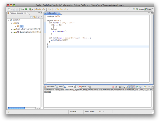The image size is (160, 122).
Task: Open the Debug configurations dropdown arrow
Action: tap(23, 10)
